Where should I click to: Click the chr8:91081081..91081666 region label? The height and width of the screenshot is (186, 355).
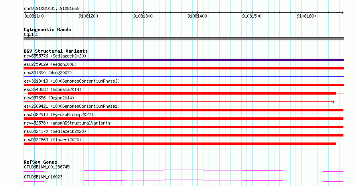(x=51, y=9)
